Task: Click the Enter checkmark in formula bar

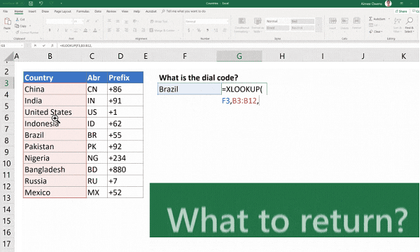Action: coord(43,45)
